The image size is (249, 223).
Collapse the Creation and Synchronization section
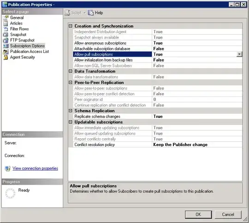pyautogui.click(x=71, y=26)
